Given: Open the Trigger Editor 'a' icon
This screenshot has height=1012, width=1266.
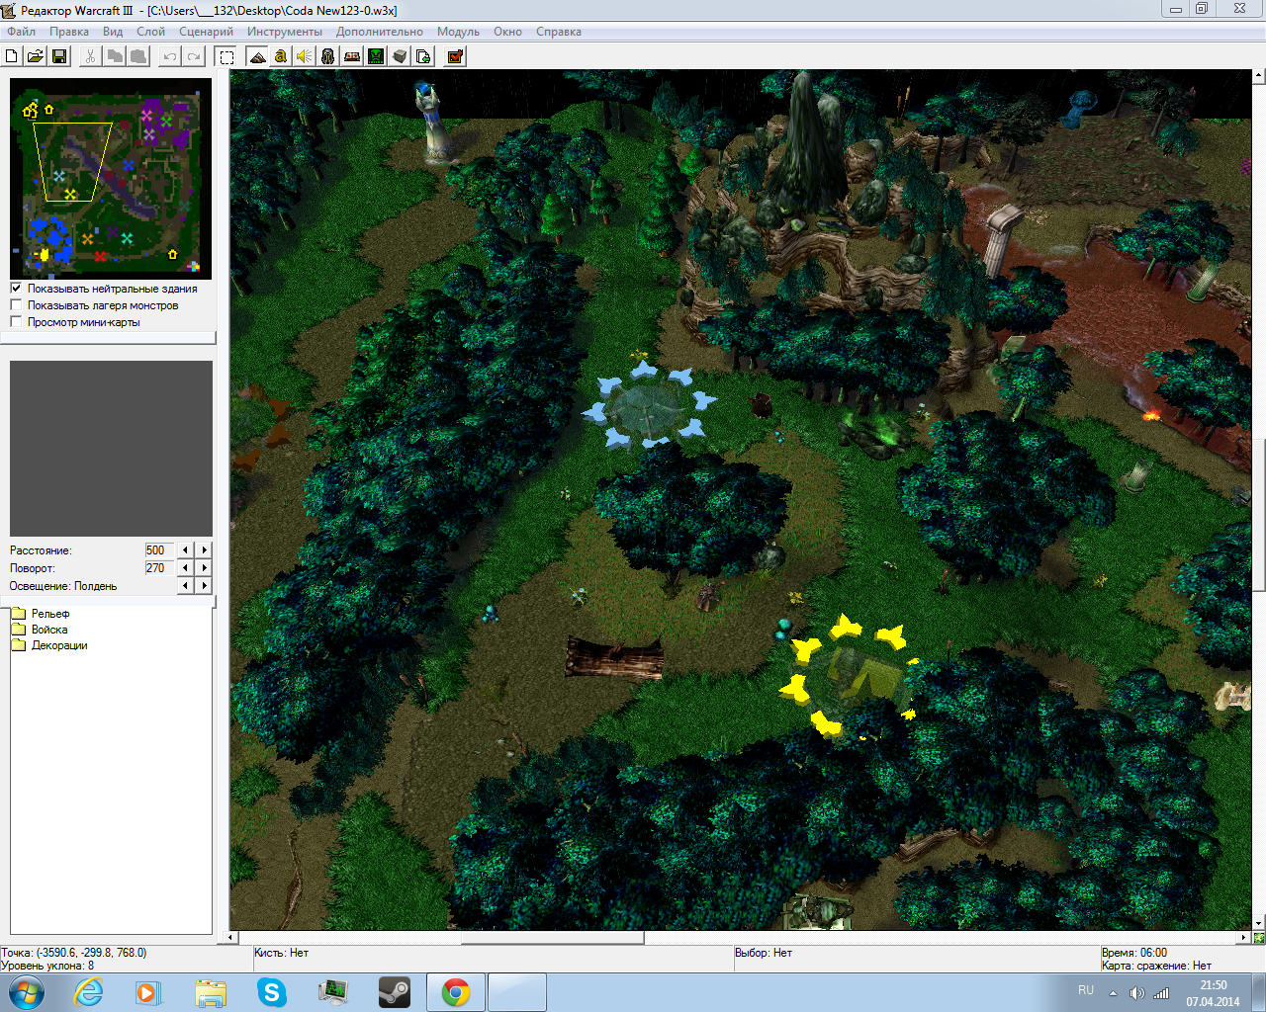Looking at the screenshot, I should 281,56.
